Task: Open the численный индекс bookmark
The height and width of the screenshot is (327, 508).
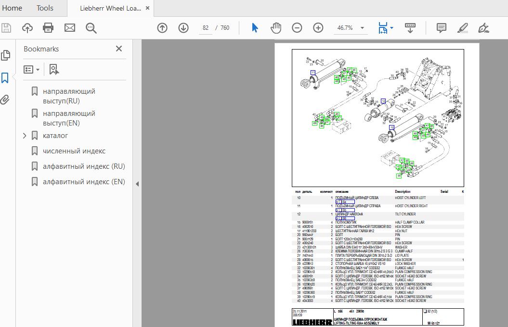Action: coord(74,151)
